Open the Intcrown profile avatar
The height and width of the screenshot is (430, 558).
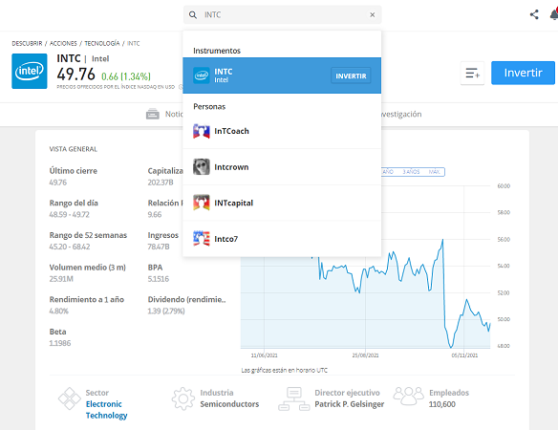(202, 167)
